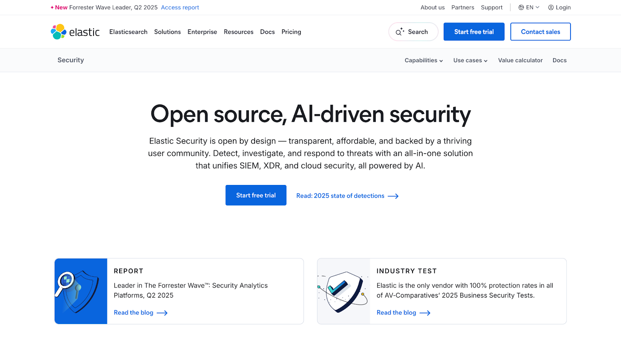Open the Solutions menu
Viewport: 621px width, 338px height.
[167, 32]
